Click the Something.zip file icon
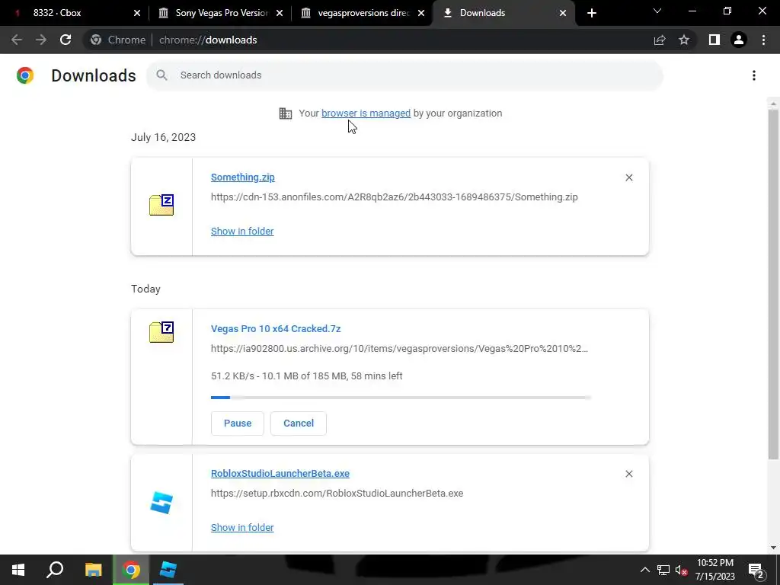Screen dimensions: 780x585 (x=161, y=205)
